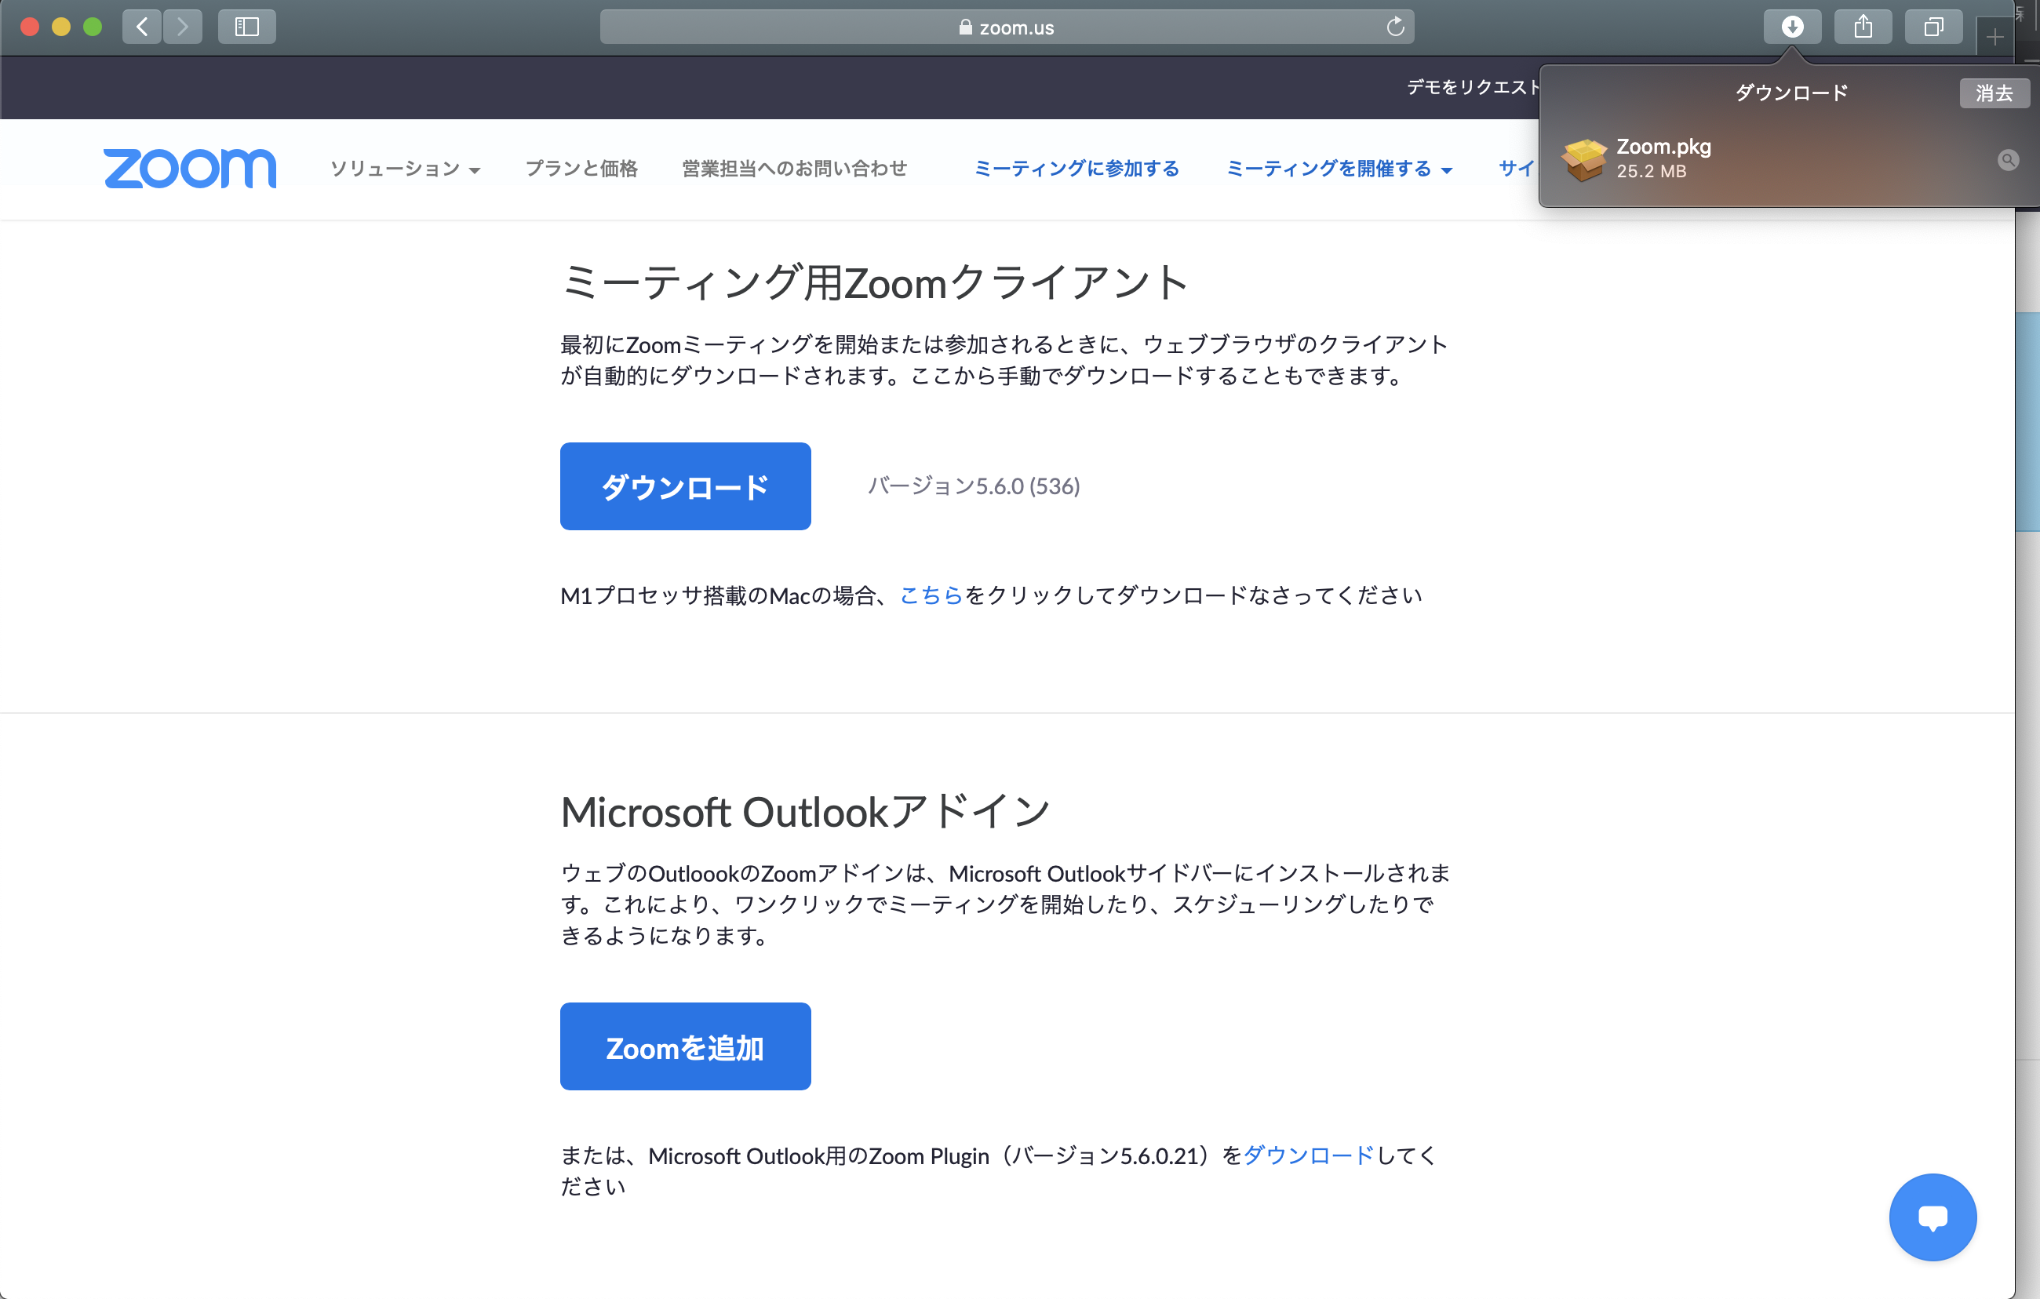The height and width of the screenshot is (1299, 2040).
Task: Open the chat bubble widget
Action: [x=1933, y=1217]
